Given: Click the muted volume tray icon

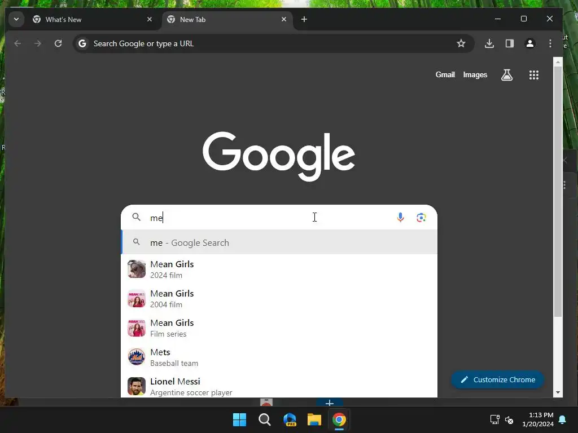Looking at the screenshot, I should click(509, 419).
